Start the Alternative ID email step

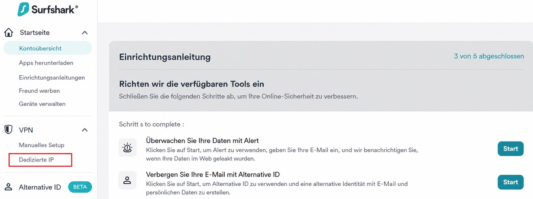click(510, 182)
